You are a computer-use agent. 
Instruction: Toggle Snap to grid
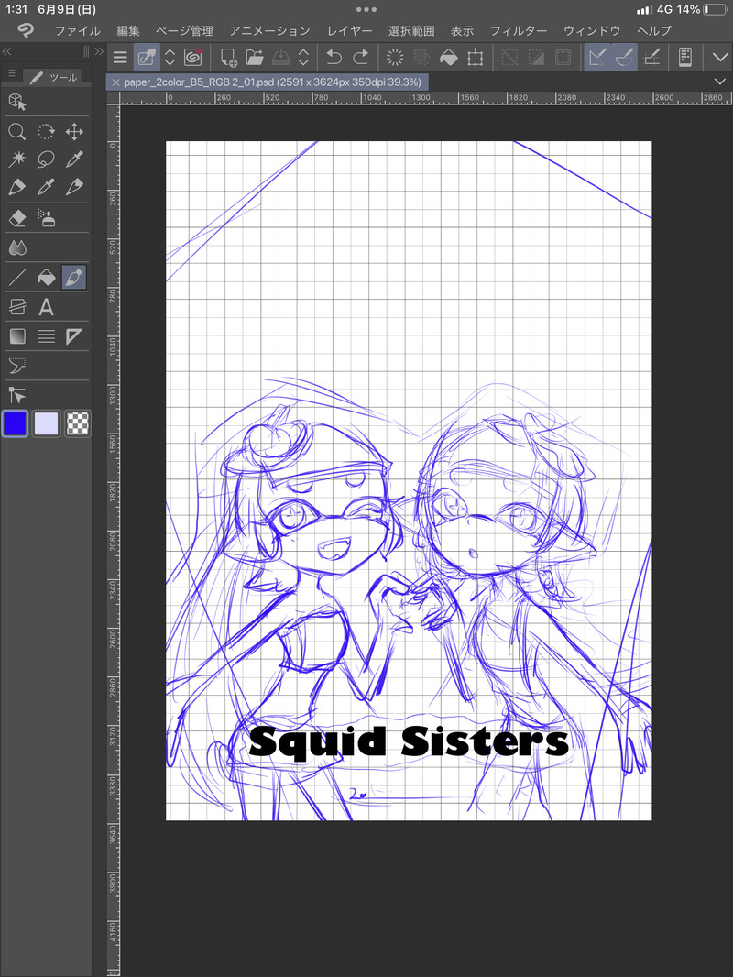(651, 58)
